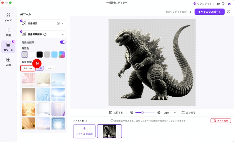
Task: Open the 追加 sidebar tab
Action: coord(8,62)
